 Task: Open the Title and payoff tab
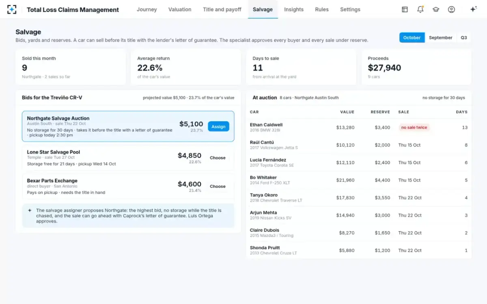222,9
